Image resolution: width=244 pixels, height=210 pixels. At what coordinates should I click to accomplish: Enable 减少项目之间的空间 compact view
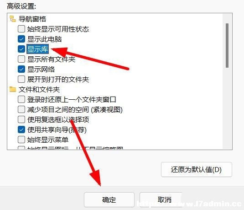[x=21, y=109]
